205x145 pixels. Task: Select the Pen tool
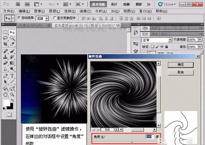[x=5, y=76]
